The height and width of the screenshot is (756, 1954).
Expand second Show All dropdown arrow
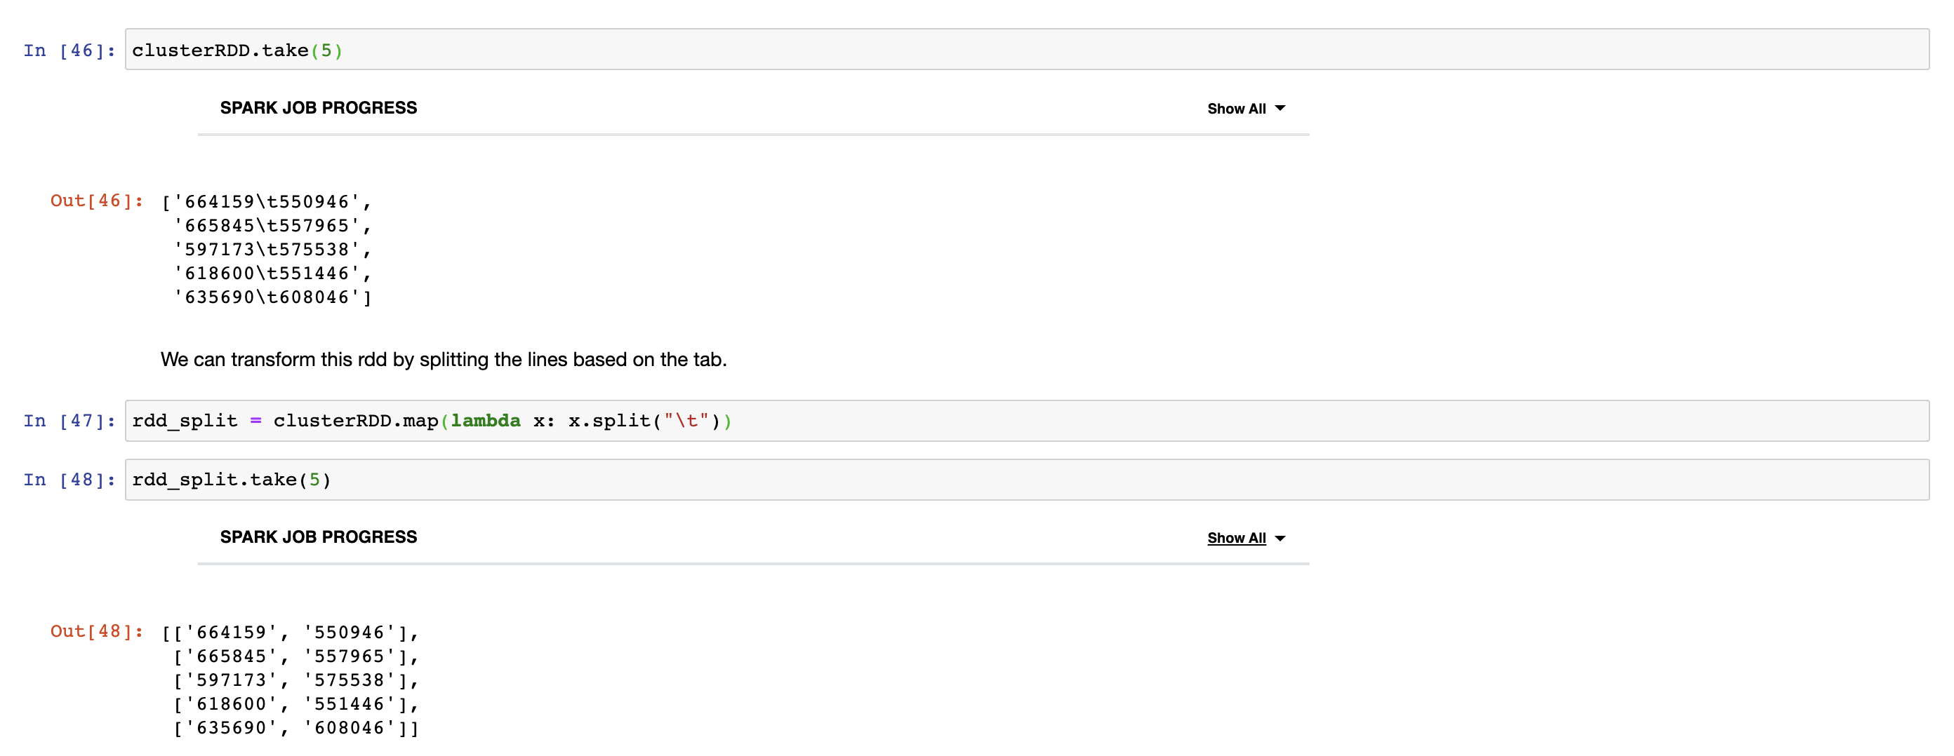1280,539
